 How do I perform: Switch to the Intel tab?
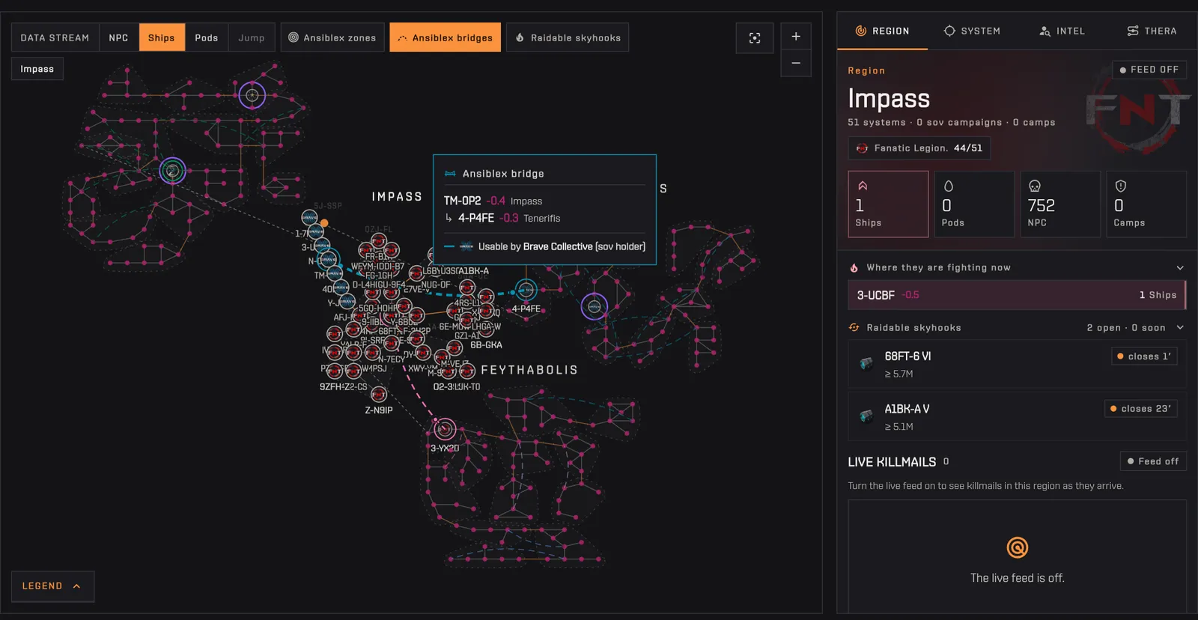[1062, 31]
